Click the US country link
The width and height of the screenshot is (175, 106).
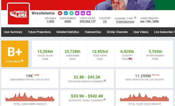pos(105,22)
